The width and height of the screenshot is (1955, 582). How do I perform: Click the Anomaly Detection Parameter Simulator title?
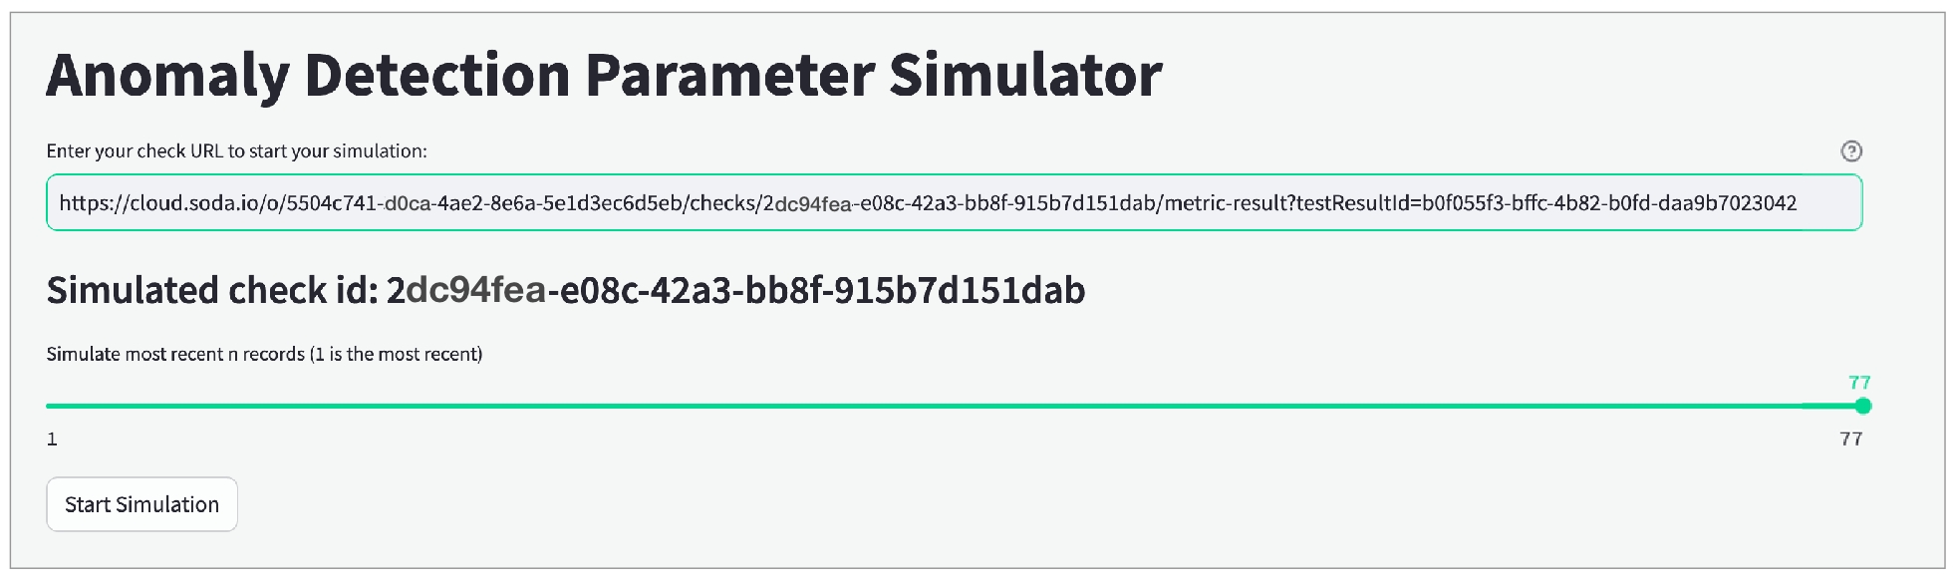click(x=604, y=75)
